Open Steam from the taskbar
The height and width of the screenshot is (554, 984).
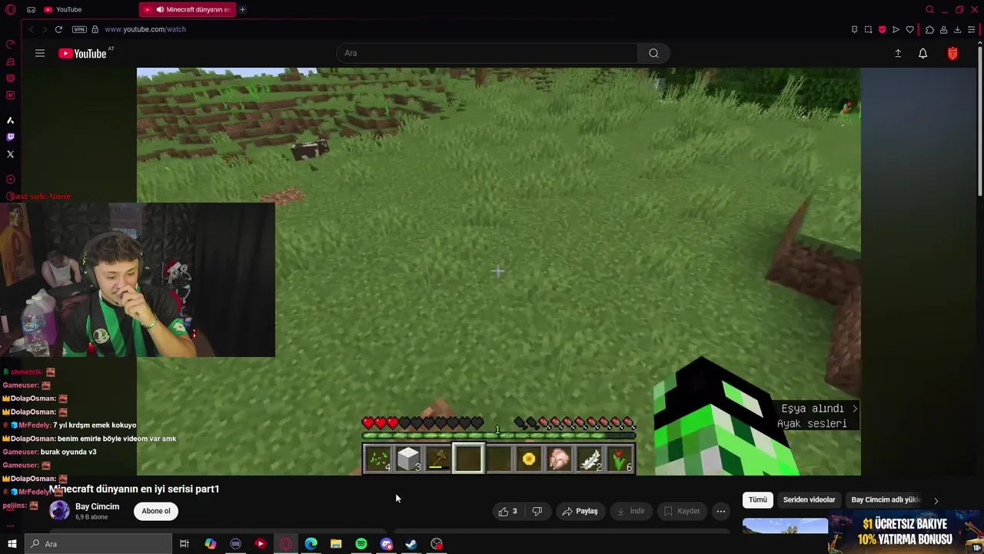pyautogui.click(x=411, y=544)
